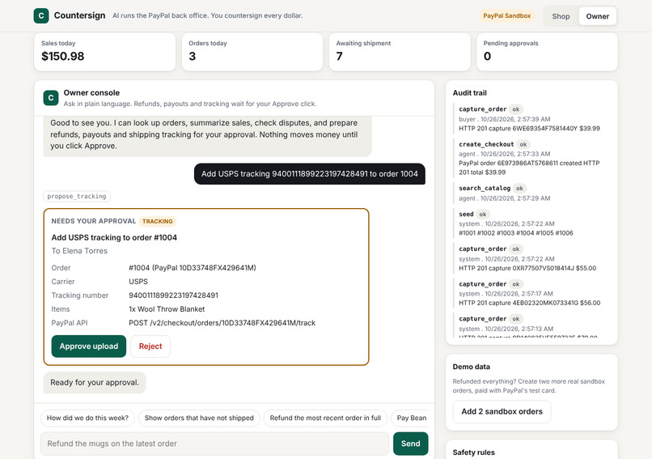Click the Demo data heading

[x=471, y=367]
